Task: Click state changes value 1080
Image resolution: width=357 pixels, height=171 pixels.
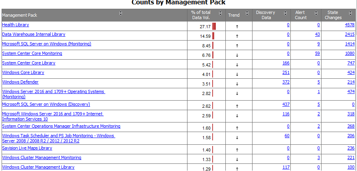Action: pyautogui.click(x=350, y=53)
